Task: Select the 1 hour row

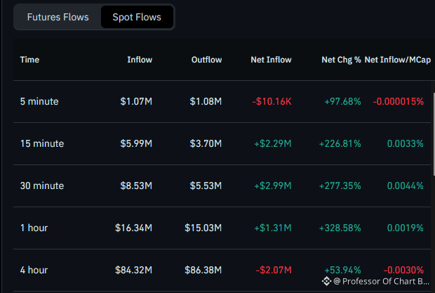Action: click(x=222, y=228)
